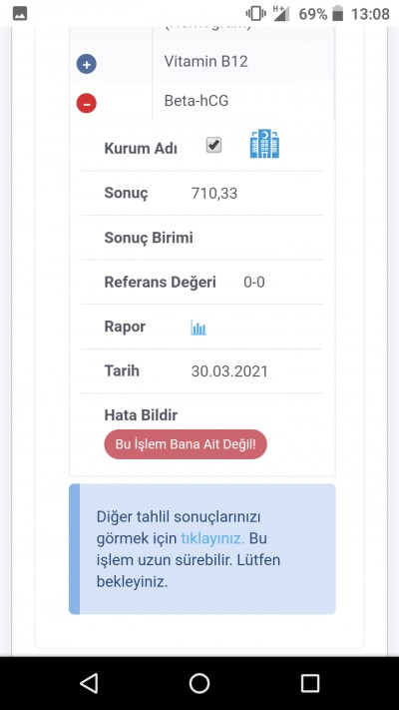
Task: Tap the Android back navigation button
Action: [89, 683]
